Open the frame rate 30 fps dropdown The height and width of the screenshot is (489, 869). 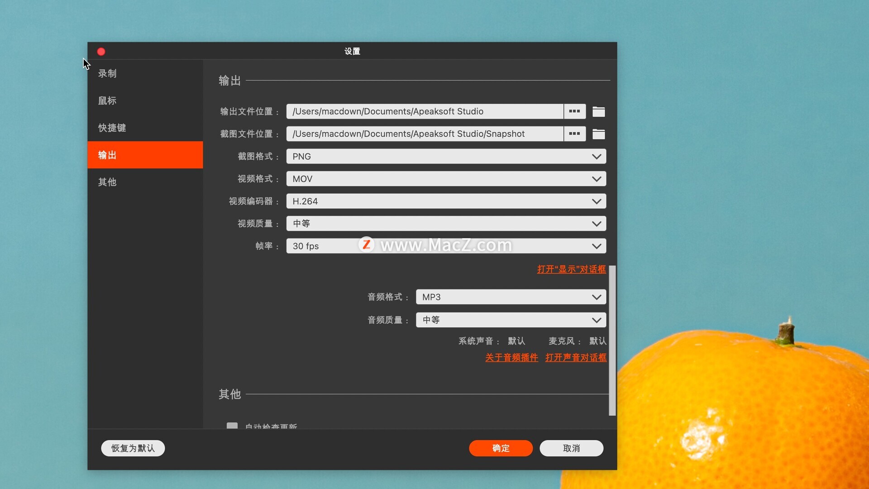click(x=446, y=246)
